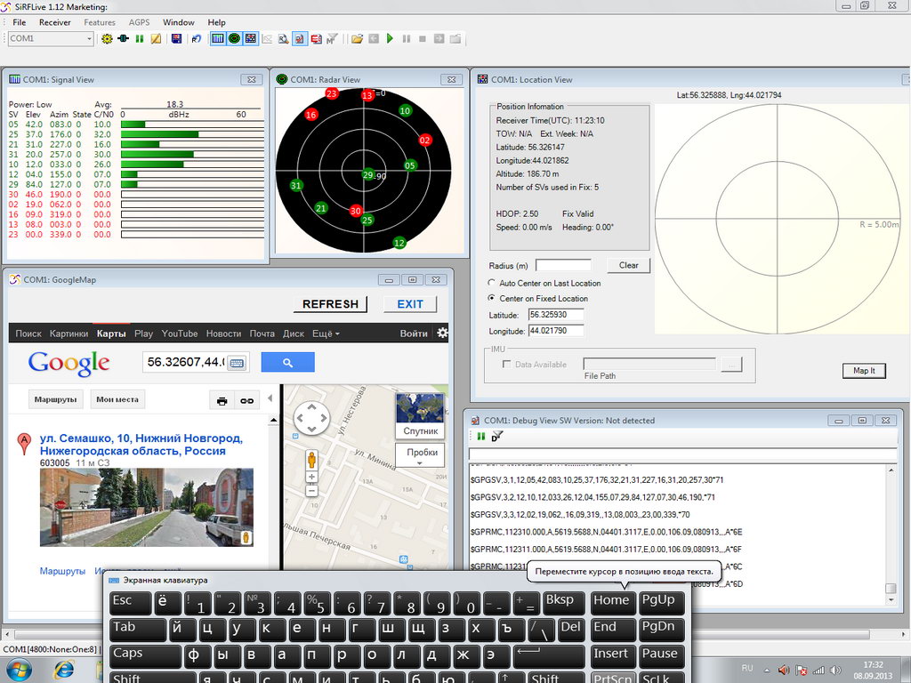Click the green play log button
This screenshot has width=911, height=683.
click(390, 39)
